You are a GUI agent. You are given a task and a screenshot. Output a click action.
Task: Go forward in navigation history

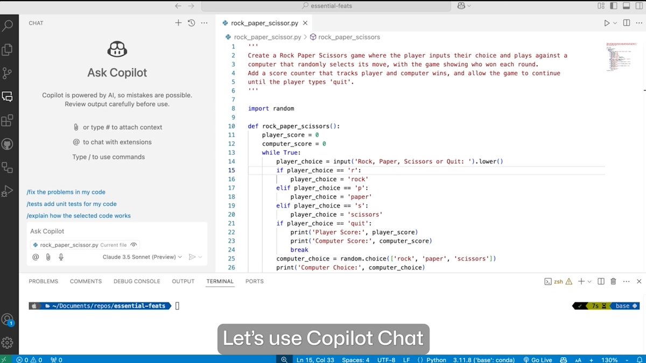pyautogui.click(x=191, y=6)
